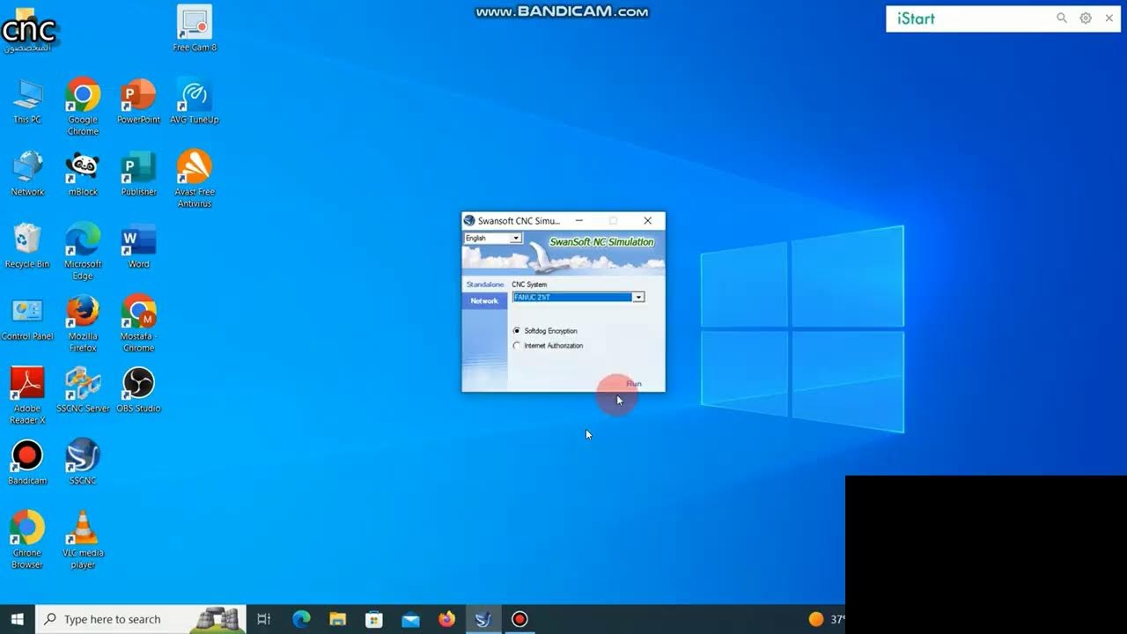Screen dimensions: 1127x634
Task: Open the SSCNC desktop shortcut
Action: pyautogui.click(x=83, y=461)
